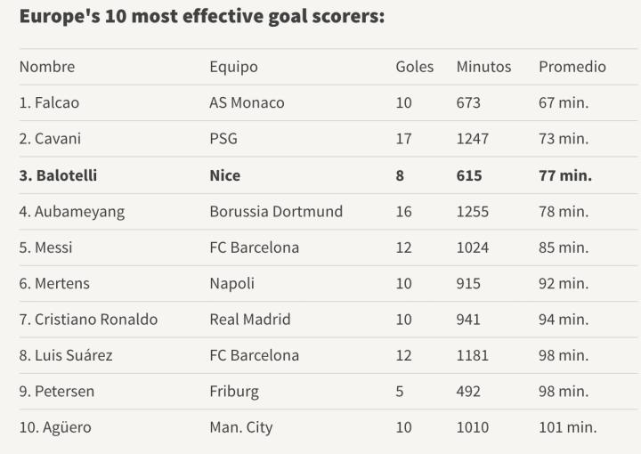The image size is (641, 454).
Task: Select the Falcao player name
Action: pos(49,102)
